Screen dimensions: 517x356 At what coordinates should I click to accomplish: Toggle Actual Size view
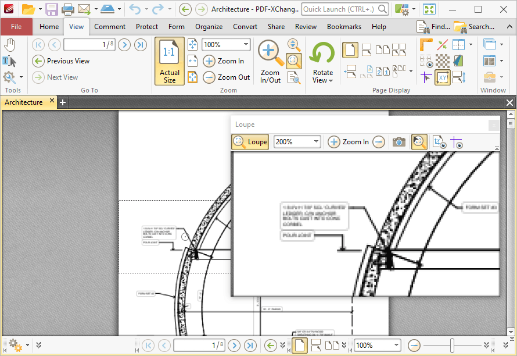[x=170, y=62]
